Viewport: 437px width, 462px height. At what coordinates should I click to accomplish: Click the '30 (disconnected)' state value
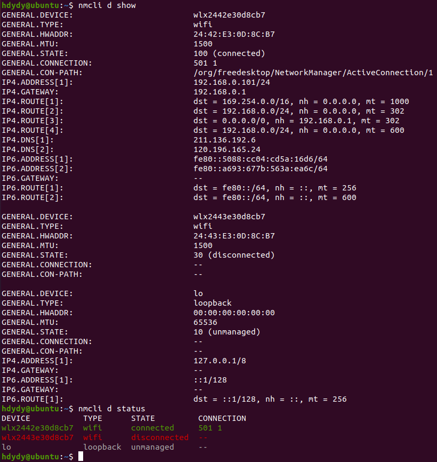(x=234, y=255)
